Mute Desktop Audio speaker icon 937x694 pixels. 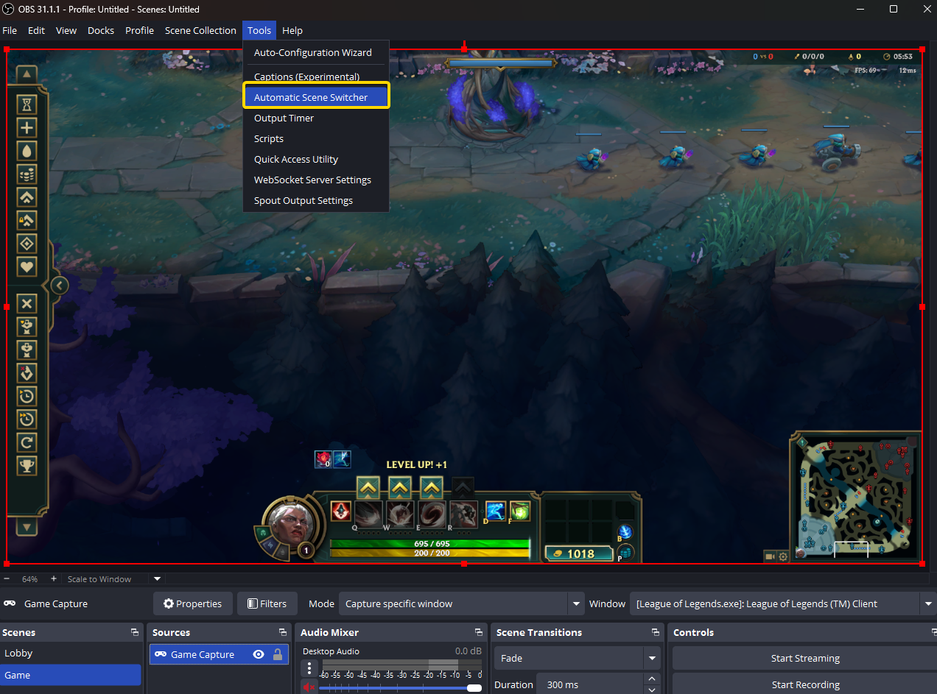click(x=309, y=687)
